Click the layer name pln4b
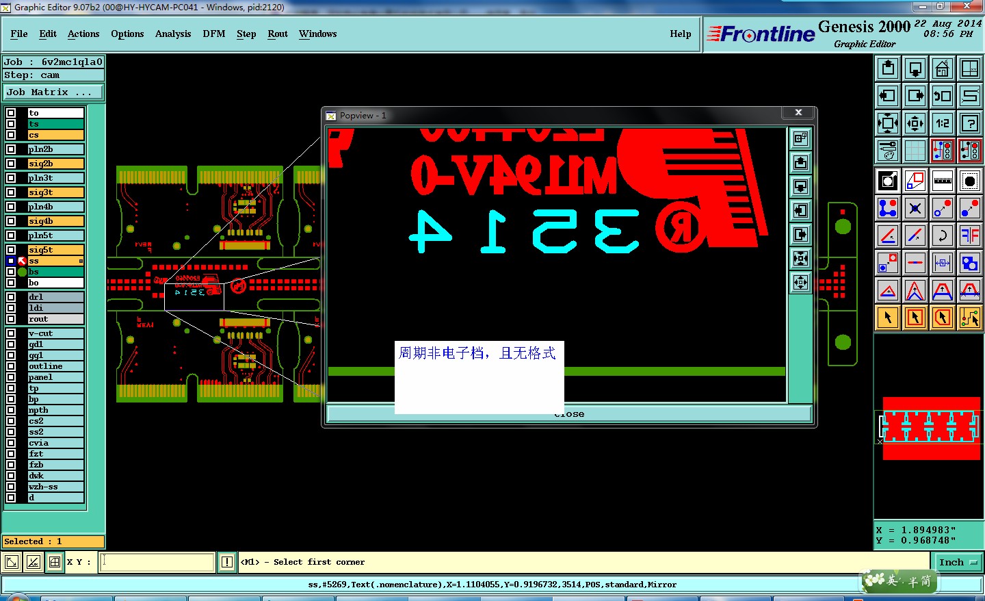Viewport: 985px width, 601px height. (55, 207)
